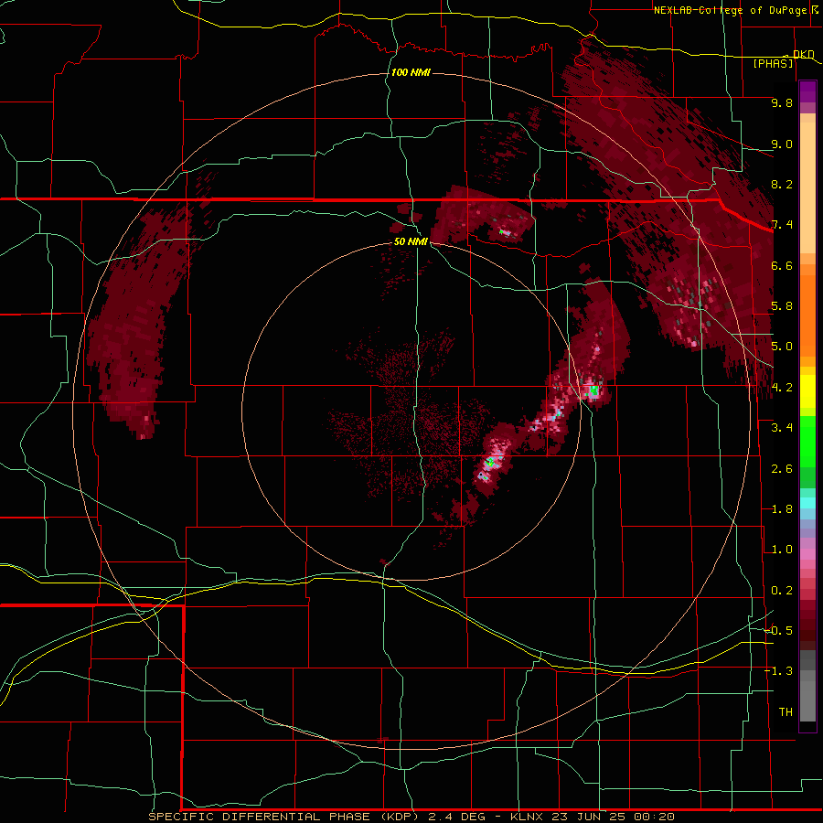Click the 1.0 value on the color scale
The height and width of the screenshot is (823, 823).
[x=782, y=550]
